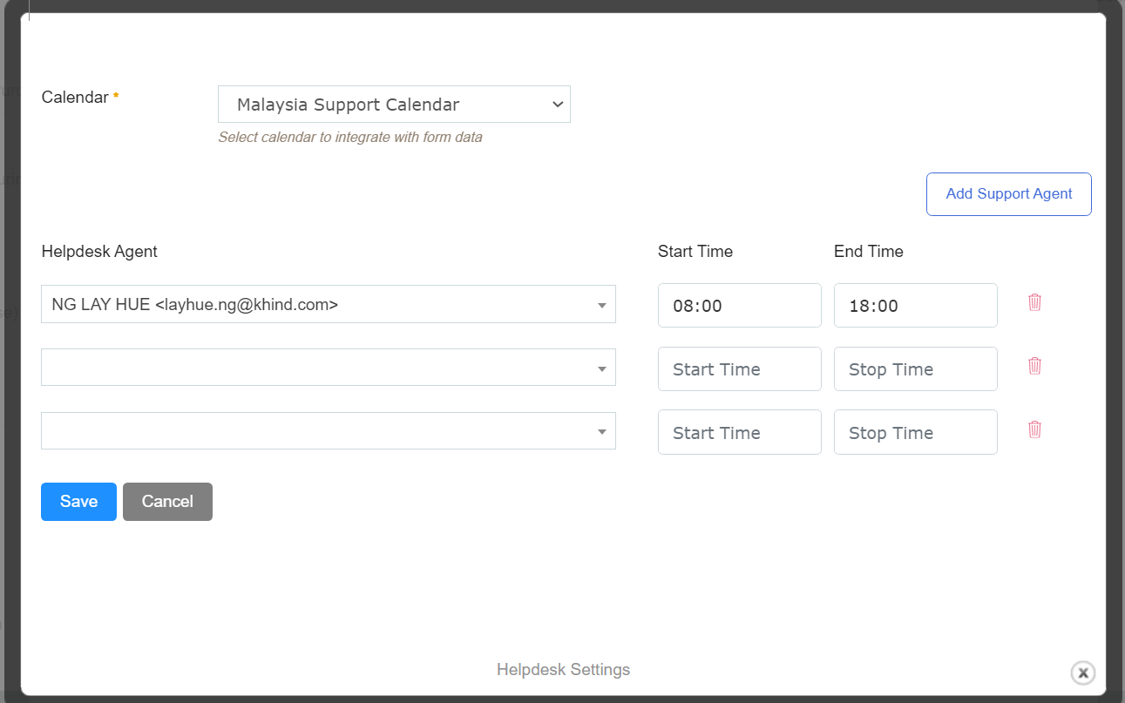
Task: Remove the third agent row via its trash icon
Action: [1034, 429]
